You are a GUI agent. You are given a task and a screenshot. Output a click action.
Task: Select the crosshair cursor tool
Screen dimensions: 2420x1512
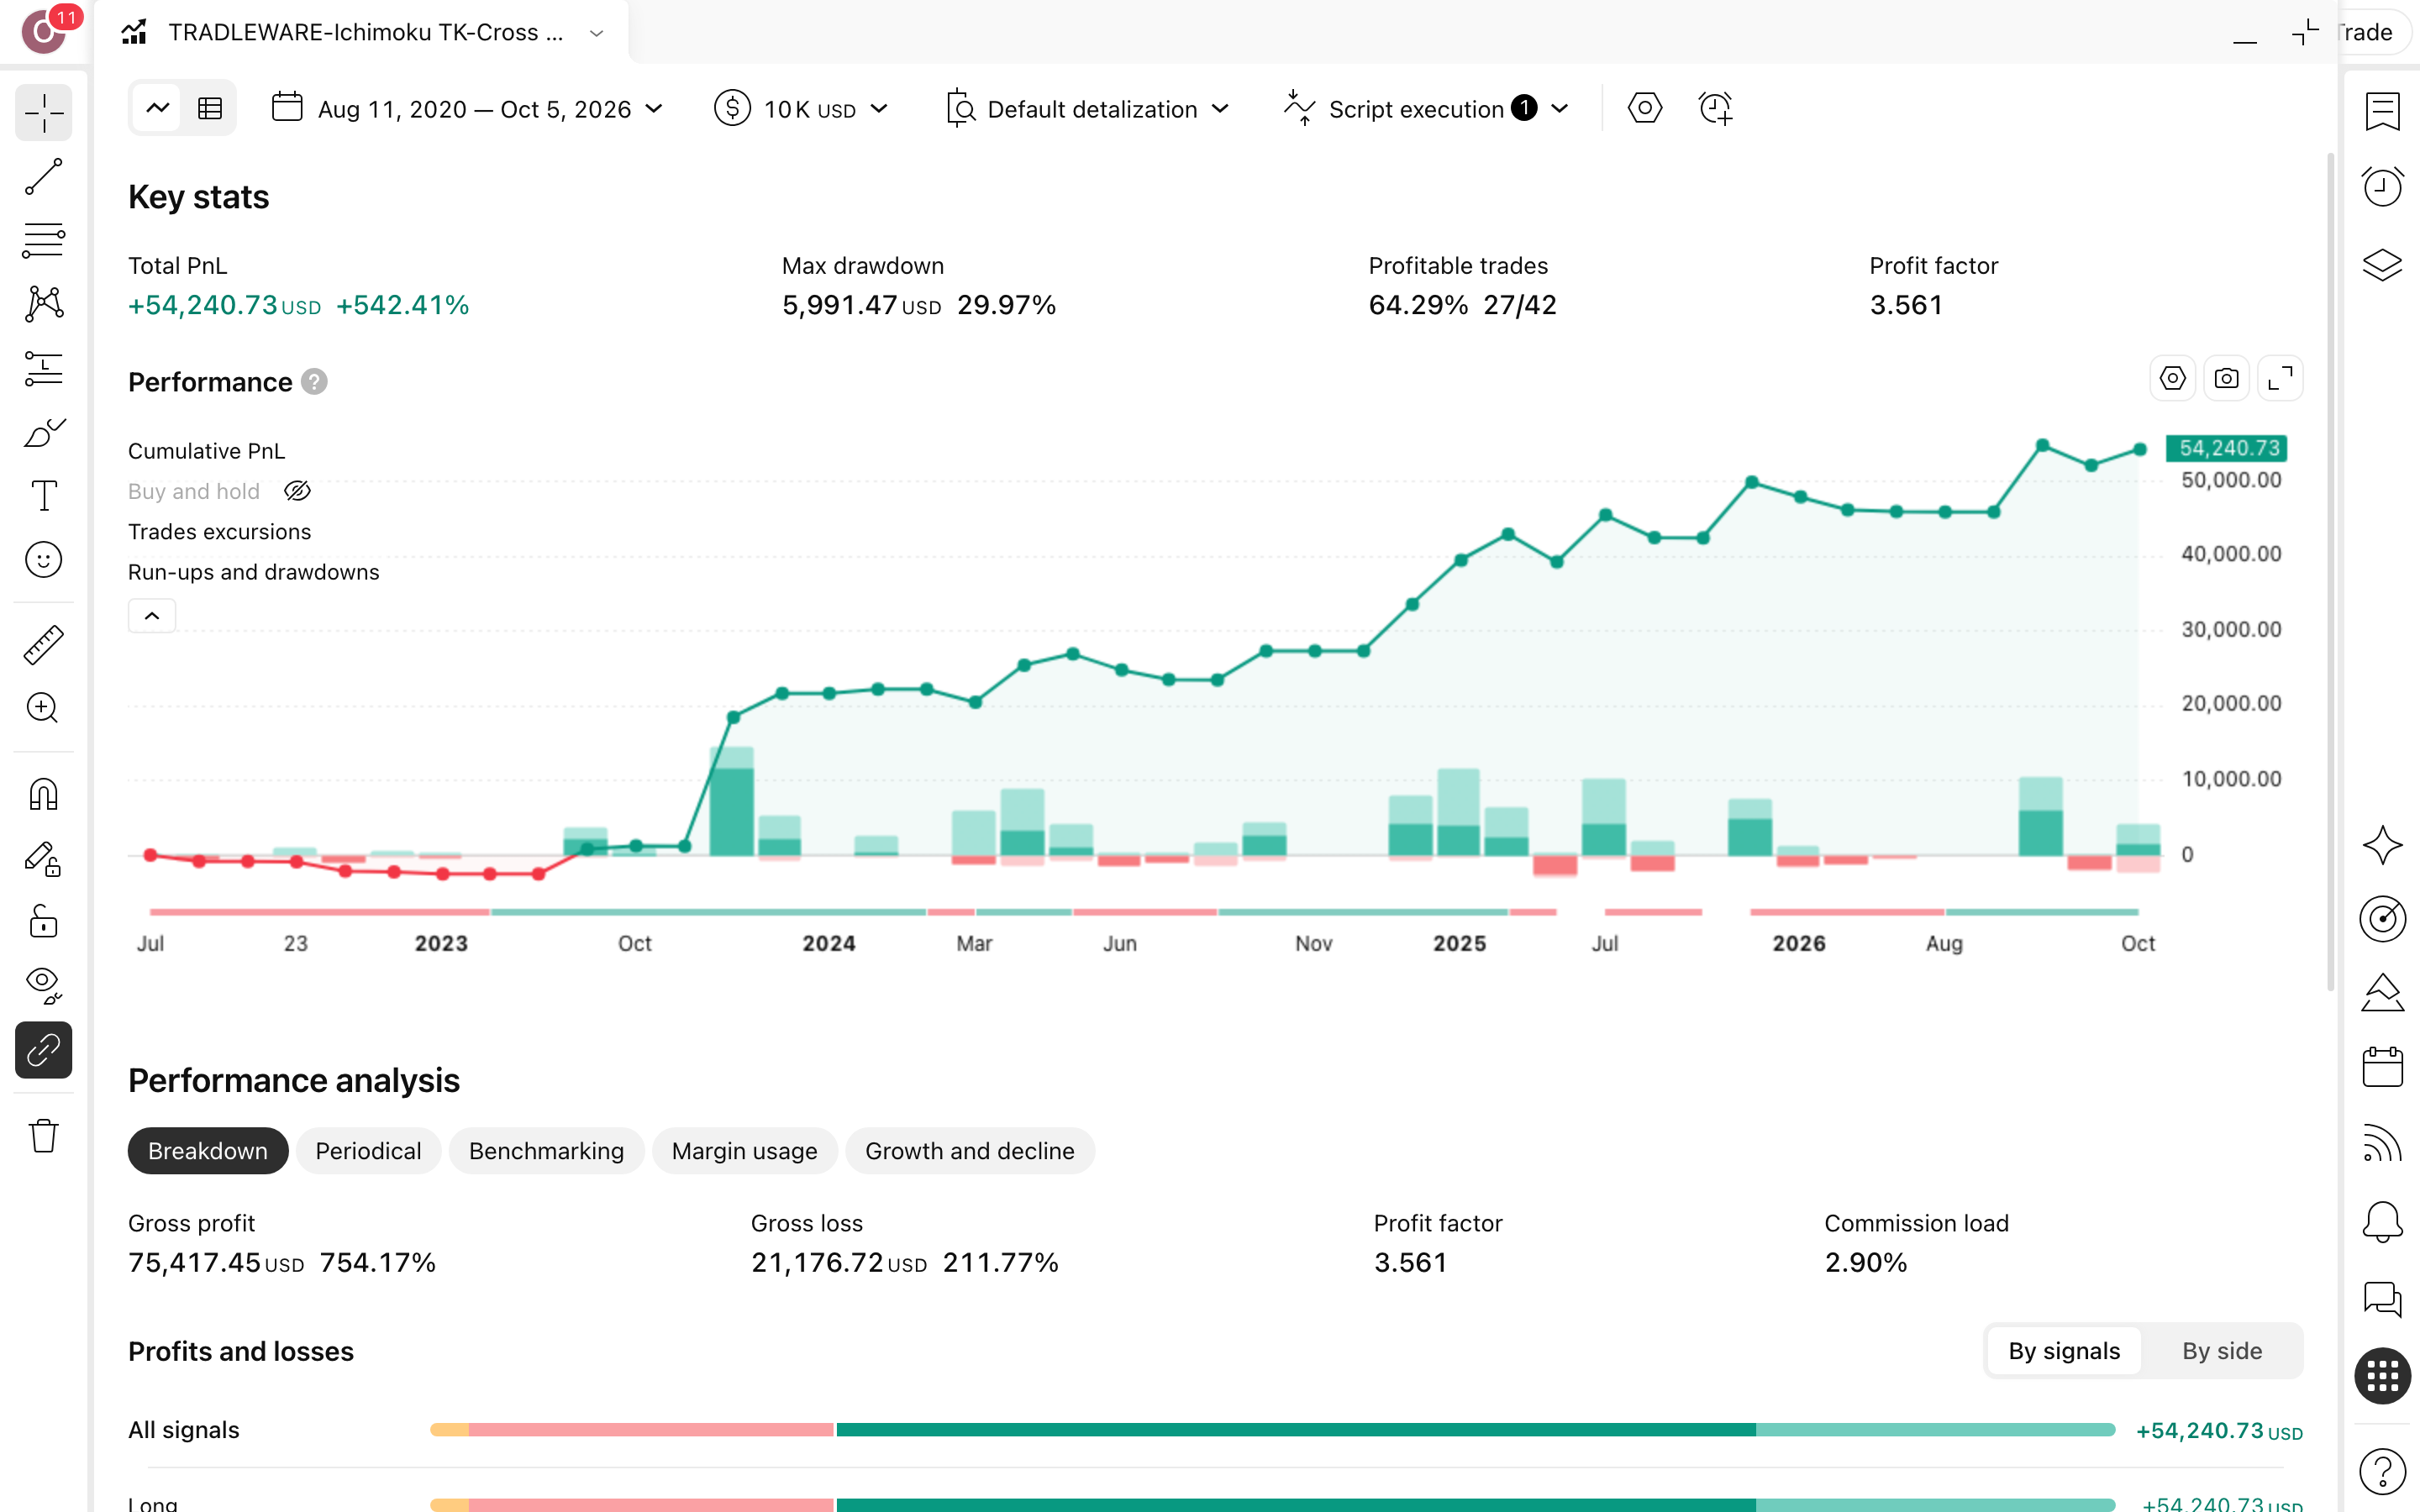(43, 112)
